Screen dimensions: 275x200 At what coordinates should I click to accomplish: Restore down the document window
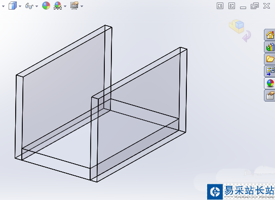tap(255, 6)
